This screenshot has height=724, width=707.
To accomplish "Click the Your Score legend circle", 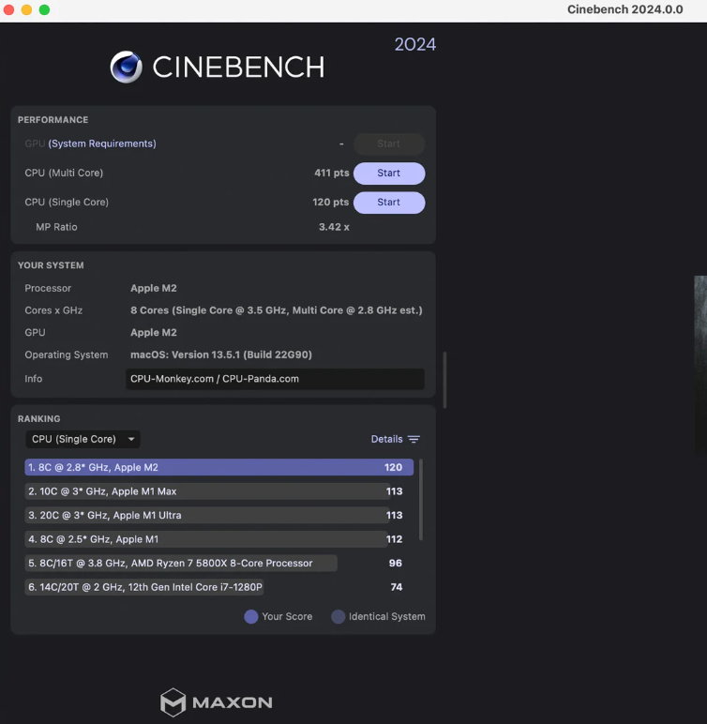I will coord(250,616).
